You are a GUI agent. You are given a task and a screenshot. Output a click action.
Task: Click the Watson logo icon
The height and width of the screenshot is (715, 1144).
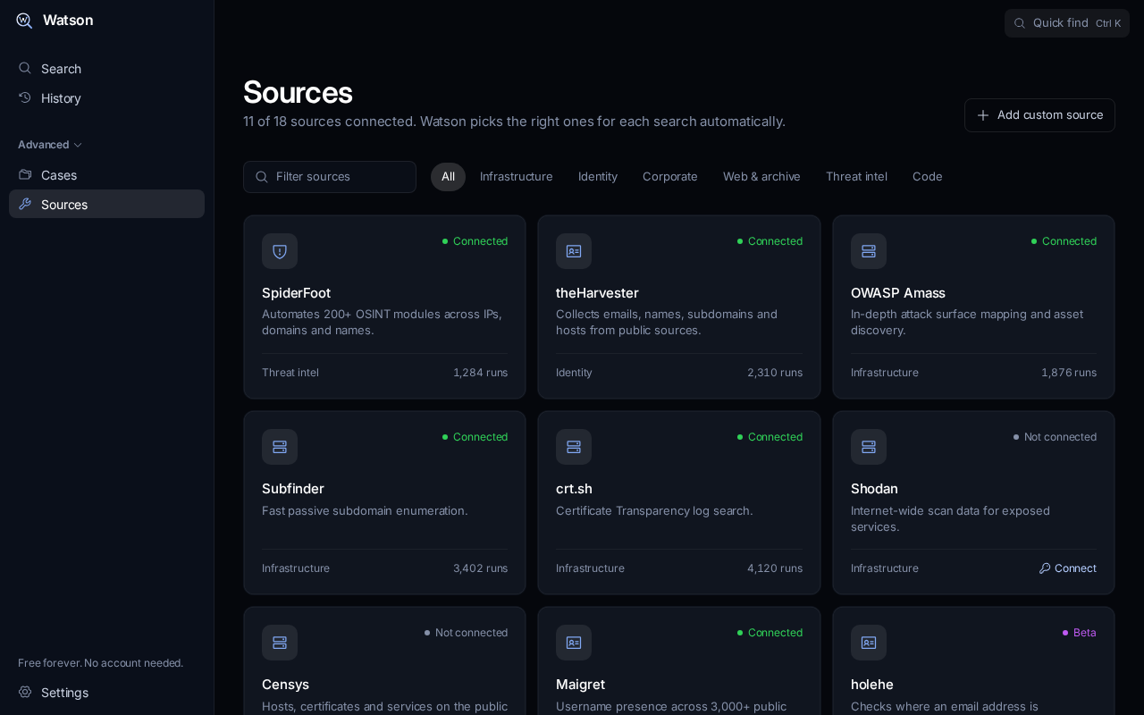click(x=24, y=21)
